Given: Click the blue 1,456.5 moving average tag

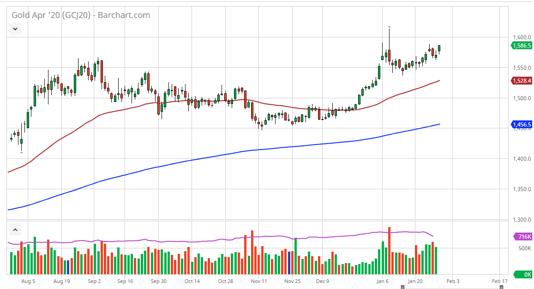Looking at the screenshot, I should tap(522, 125).
